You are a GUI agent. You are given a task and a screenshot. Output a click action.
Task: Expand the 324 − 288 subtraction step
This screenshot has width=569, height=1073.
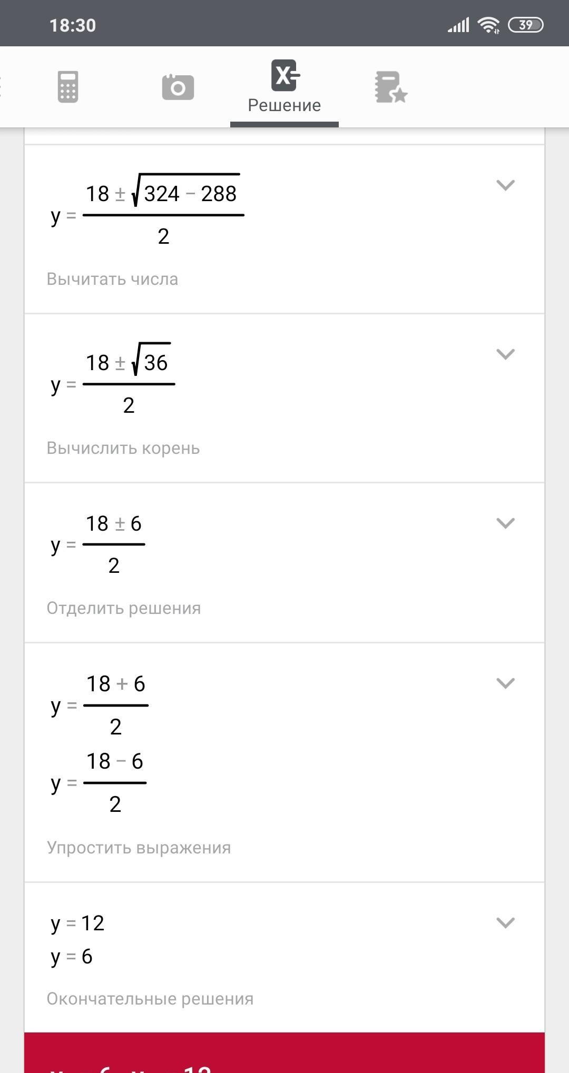(x=505, y=185)
